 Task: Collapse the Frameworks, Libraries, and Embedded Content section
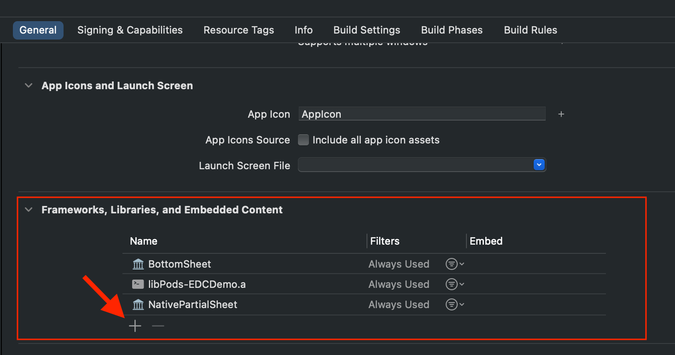click(28, 209)
